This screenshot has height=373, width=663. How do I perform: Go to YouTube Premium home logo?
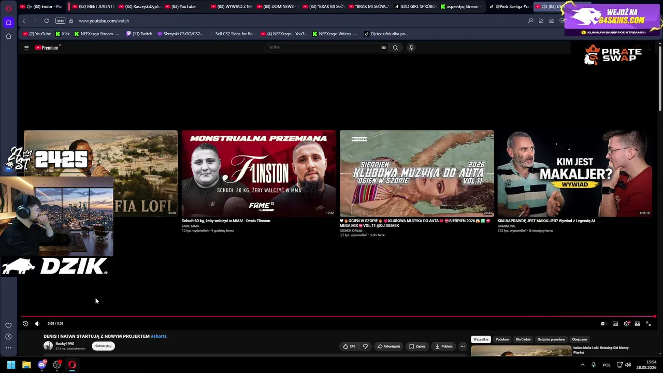point(48,48)
